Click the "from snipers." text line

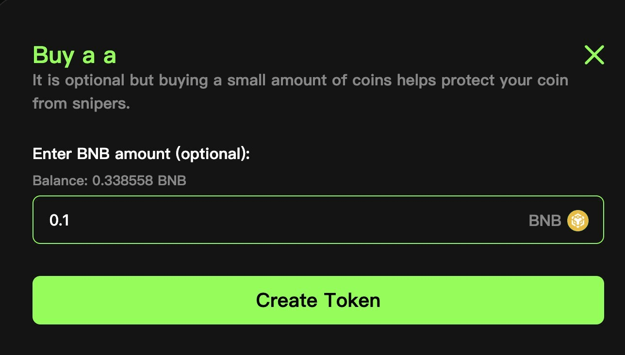pyautogui.click(x=81, y=103)
